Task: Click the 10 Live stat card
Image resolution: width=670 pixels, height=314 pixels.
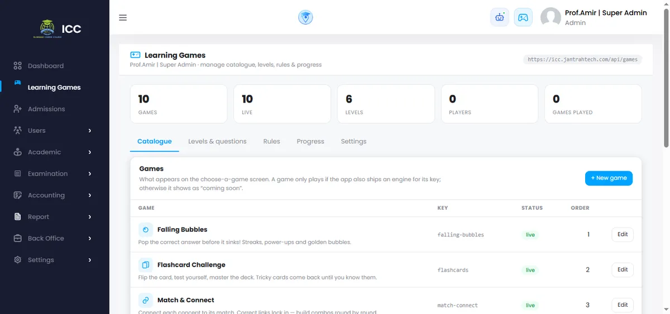Action: coord(283,104)
